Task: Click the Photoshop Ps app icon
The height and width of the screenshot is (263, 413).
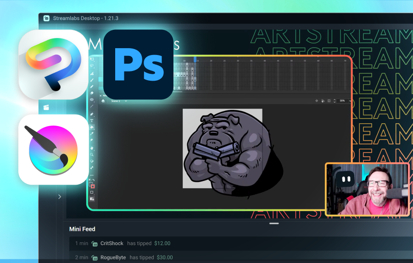Action: click(x=138, y=65)
